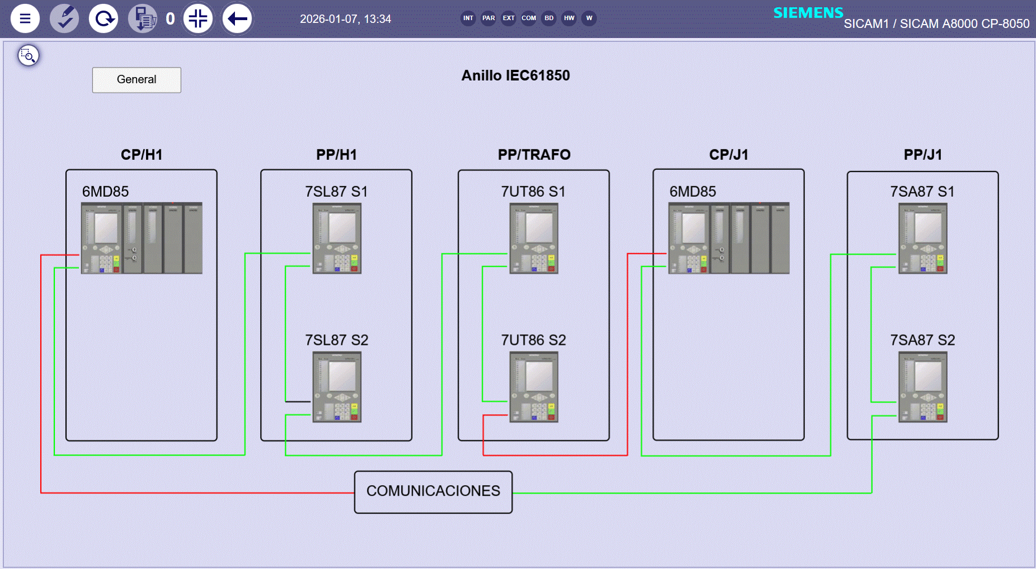1036x569 pixels.
Task: Open the General view button
Action: tap(136, 80)
